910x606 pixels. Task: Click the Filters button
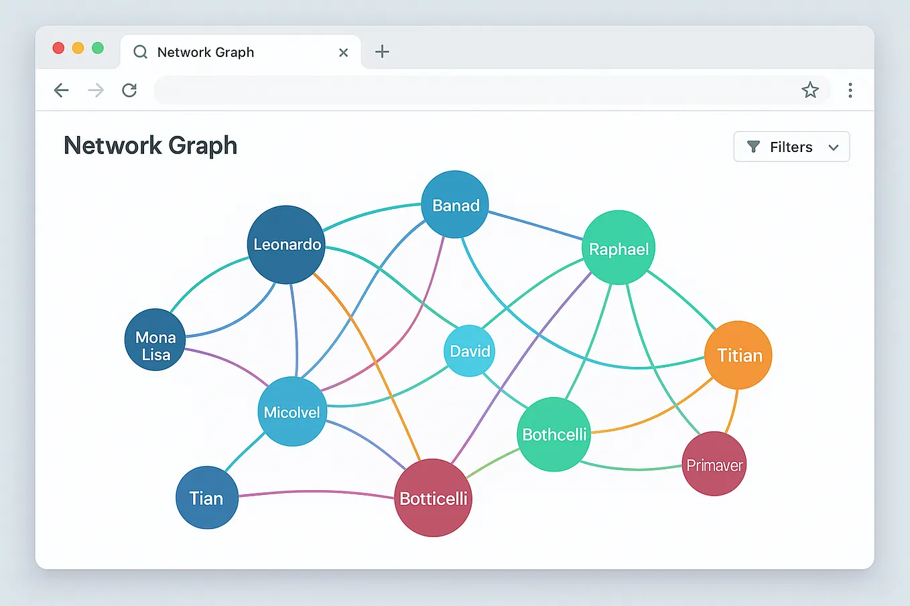pyautogui.click(x=791, y=147)
